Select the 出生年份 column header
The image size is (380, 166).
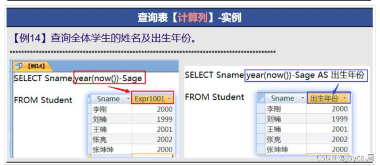(328, 98)
